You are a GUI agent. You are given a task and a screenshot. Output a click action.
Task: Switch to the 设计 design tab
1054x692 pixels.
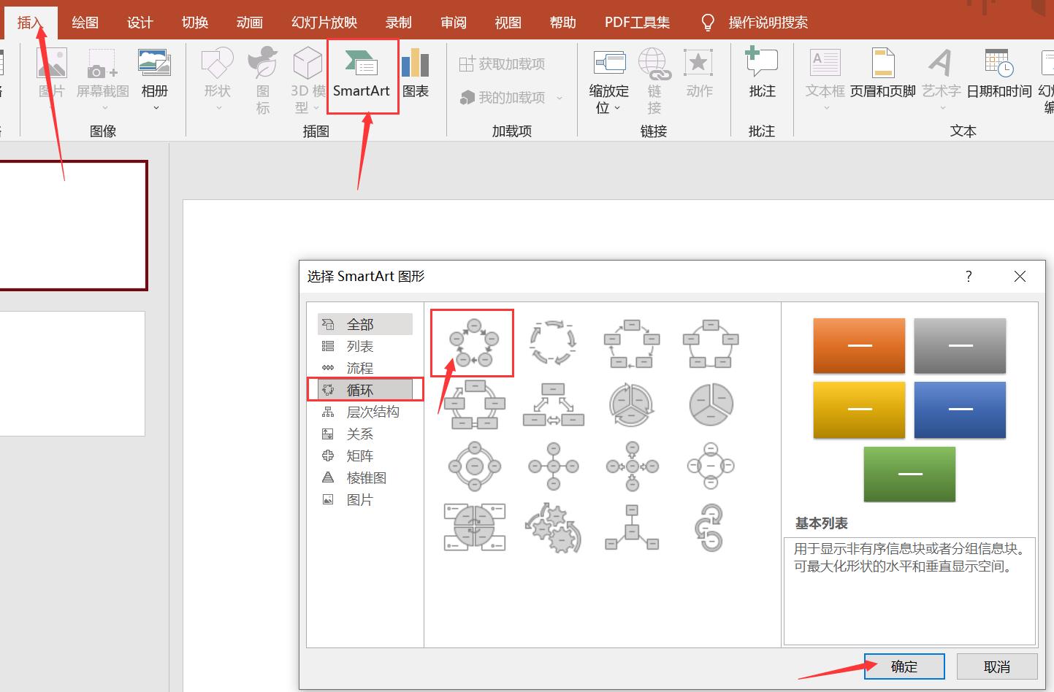140,23
